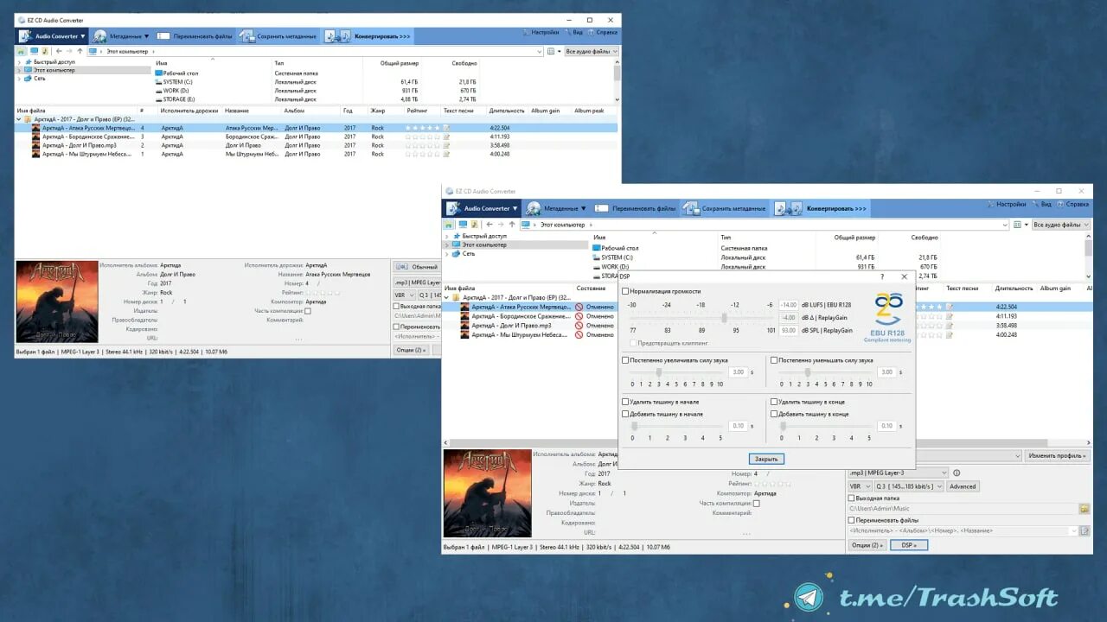Click Сохранить метаданные icon in back window
Viewport: 1107px width, 622px height.
coord(247,36)
